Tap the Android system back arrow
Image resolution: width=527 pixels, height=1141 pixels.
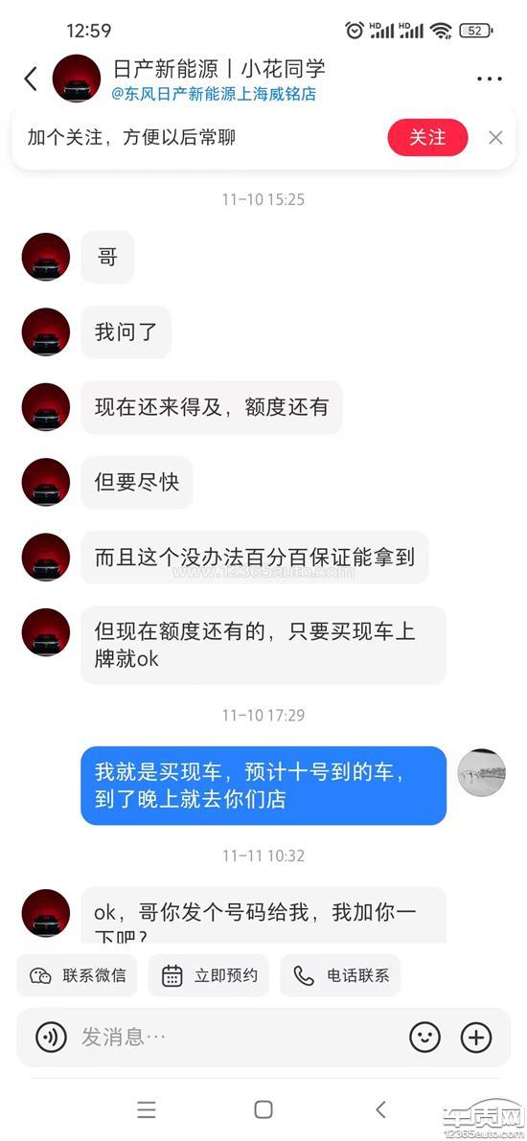pyautogui.click(x=380, y=1109)
